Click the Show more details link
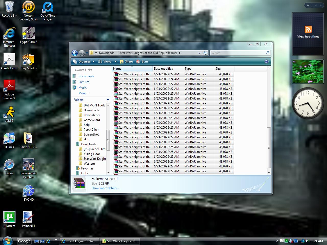327x245 pixels. point(105,188)
